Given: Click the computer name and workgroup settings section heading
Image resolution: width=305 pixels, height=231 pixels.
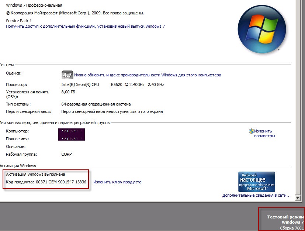Looking at the screenshot, I should tap(55, 123).
